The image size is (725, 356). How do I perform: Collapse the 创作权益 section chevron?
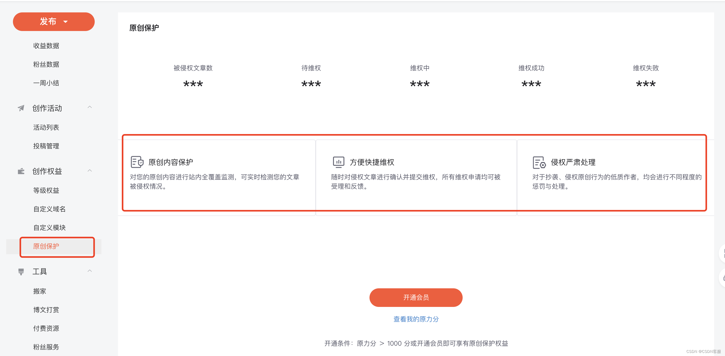[90, 171]
